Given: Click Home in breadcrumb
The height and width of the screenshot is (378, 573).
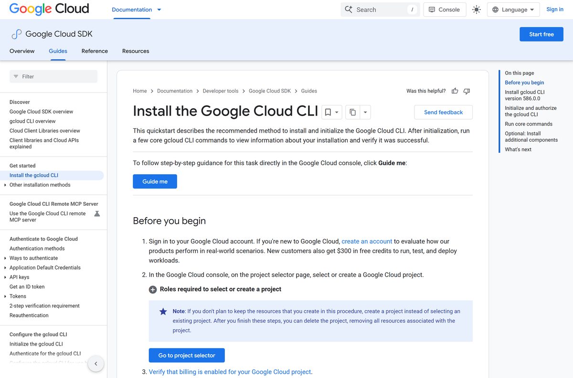Looking at the screenshot, I should point(140,91).
